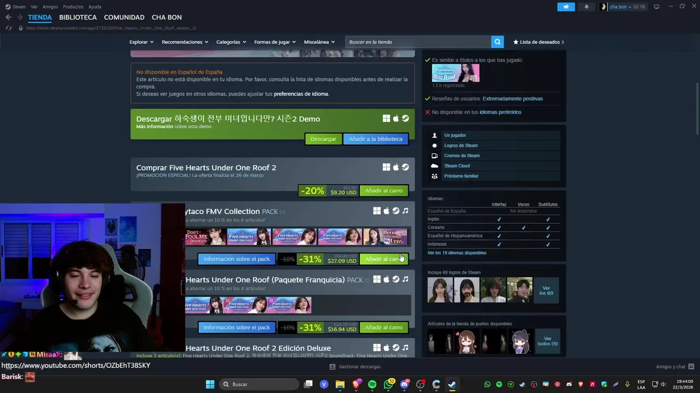Open the notifications bell in Steam
Viewport: 700px width, 393px height.
[587, 7]
